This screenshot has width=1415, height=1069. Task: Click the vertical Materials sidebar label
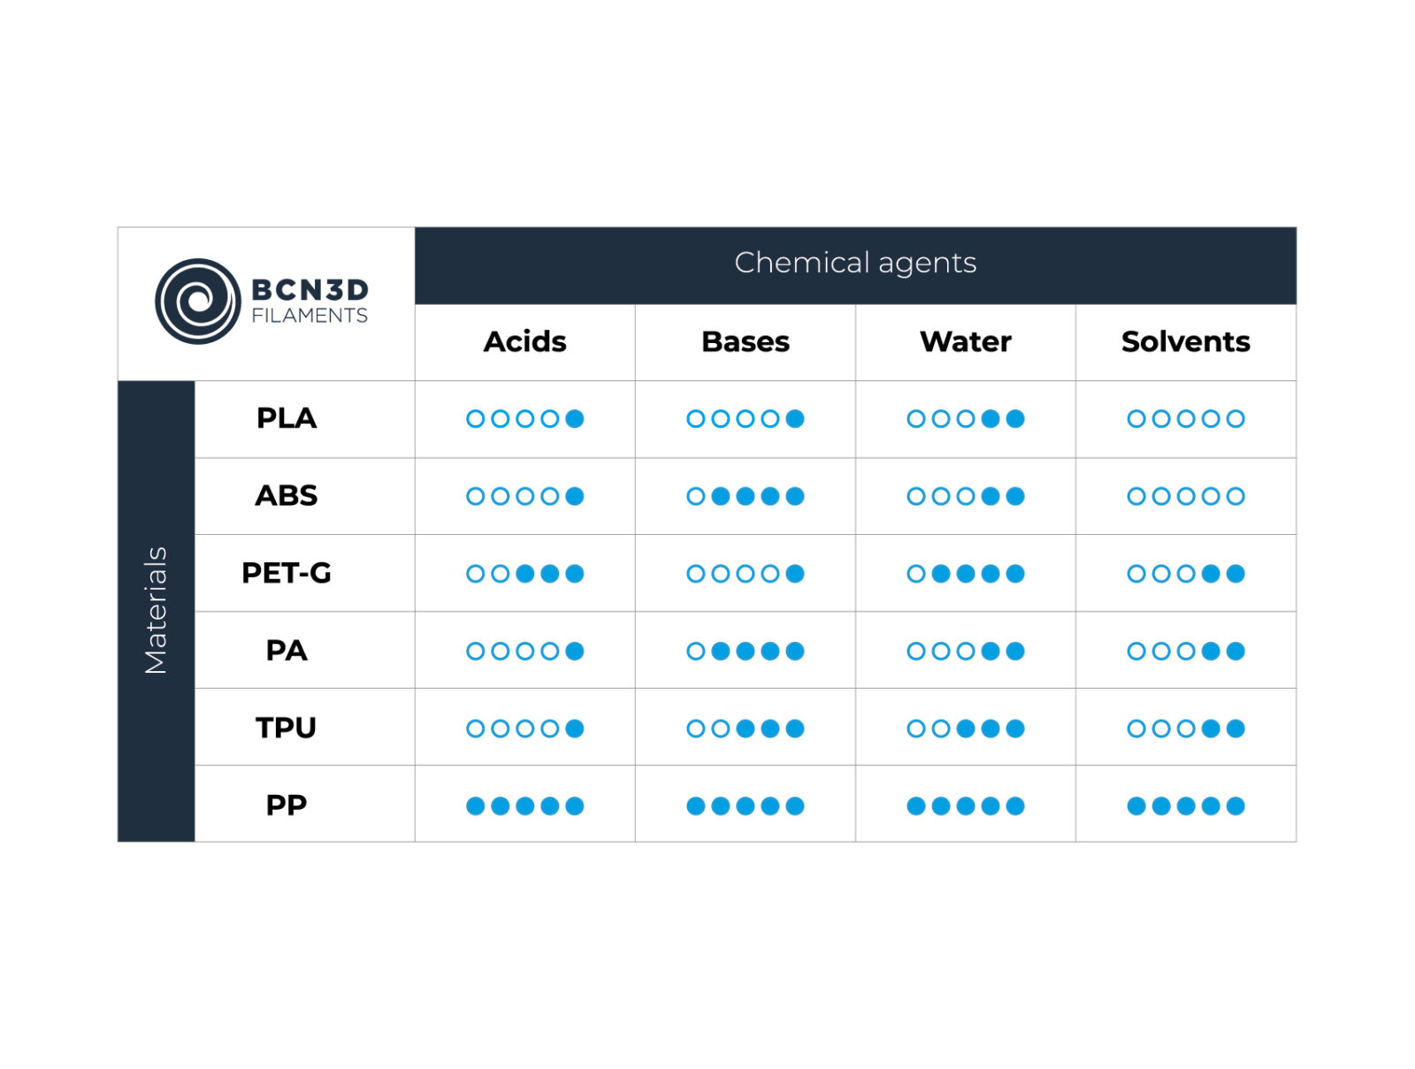pos(156,610)
